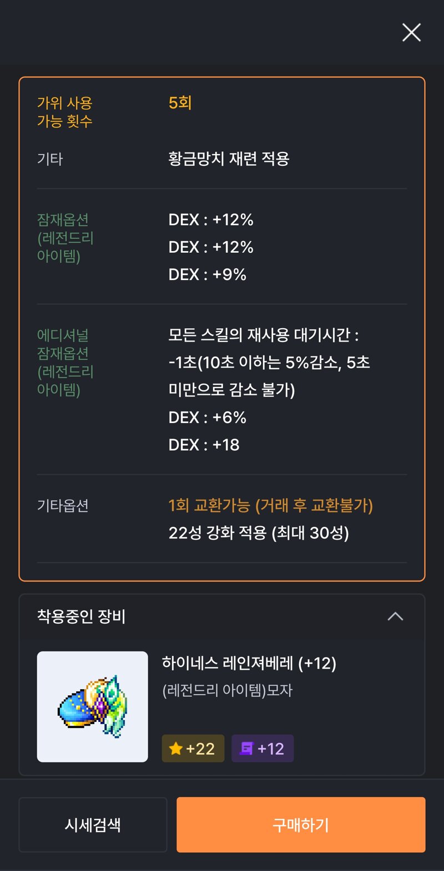Click the 구매하기 purchase button

(301, 824)
